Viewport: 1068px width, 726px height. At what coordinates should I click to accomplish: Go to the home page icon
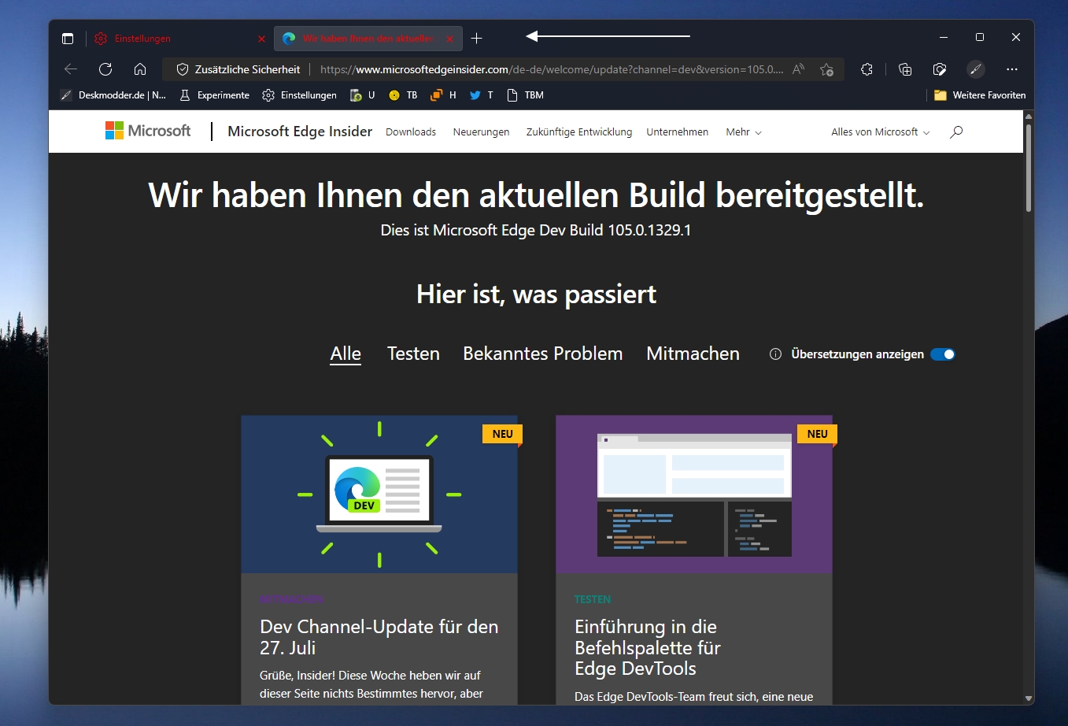coord(140,69)
